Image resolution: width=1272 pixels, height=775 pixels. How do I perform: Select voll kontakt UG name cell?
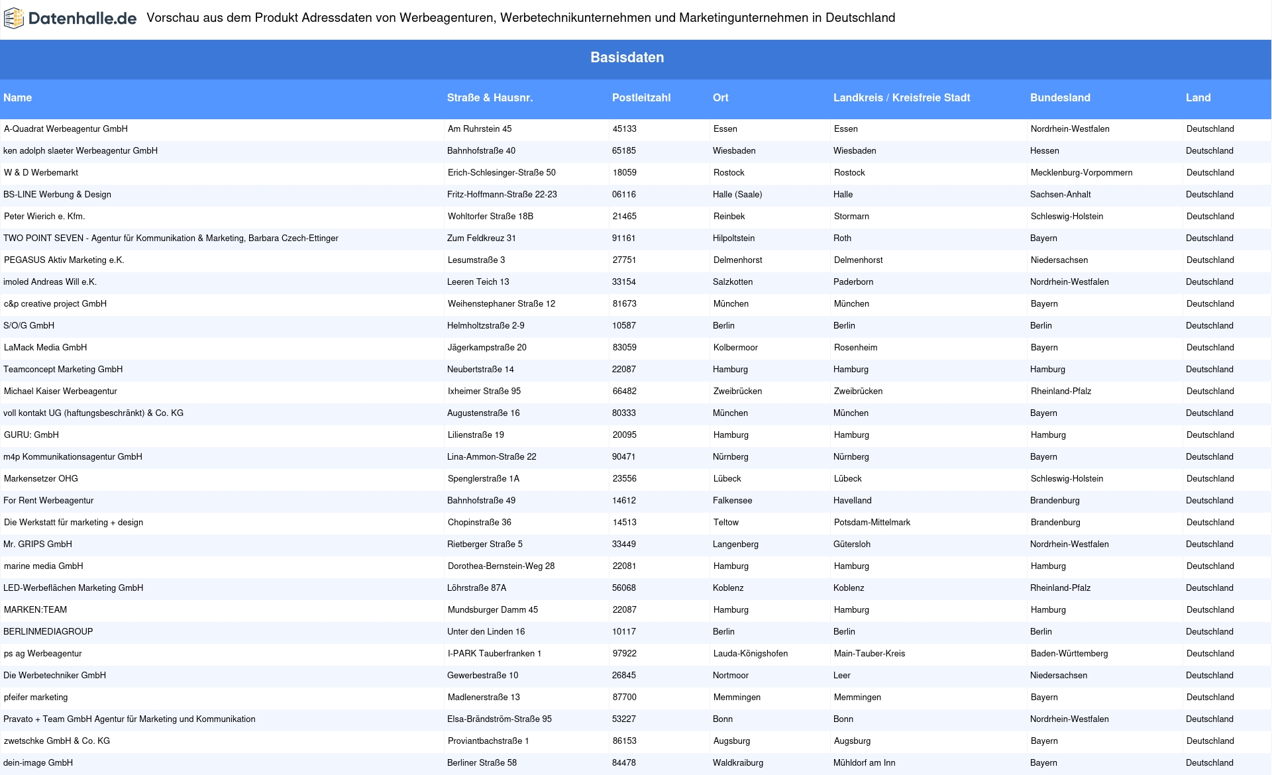[93, 413]
